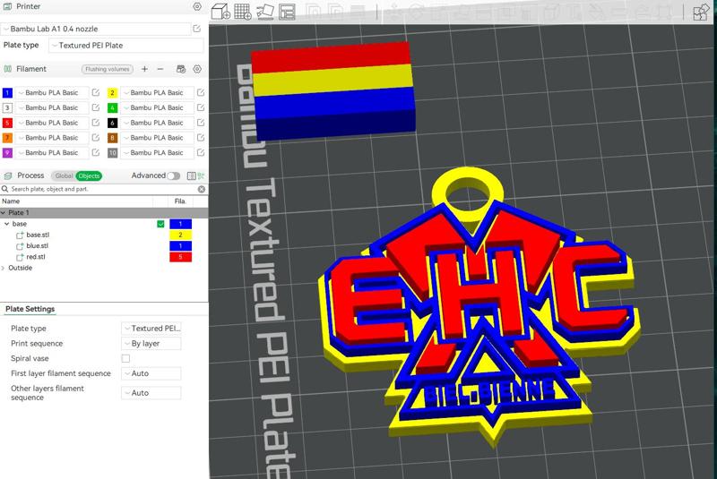Edit preset for filament 2
The height and width of the screenshot is (479, 717).
click(200, 92)
